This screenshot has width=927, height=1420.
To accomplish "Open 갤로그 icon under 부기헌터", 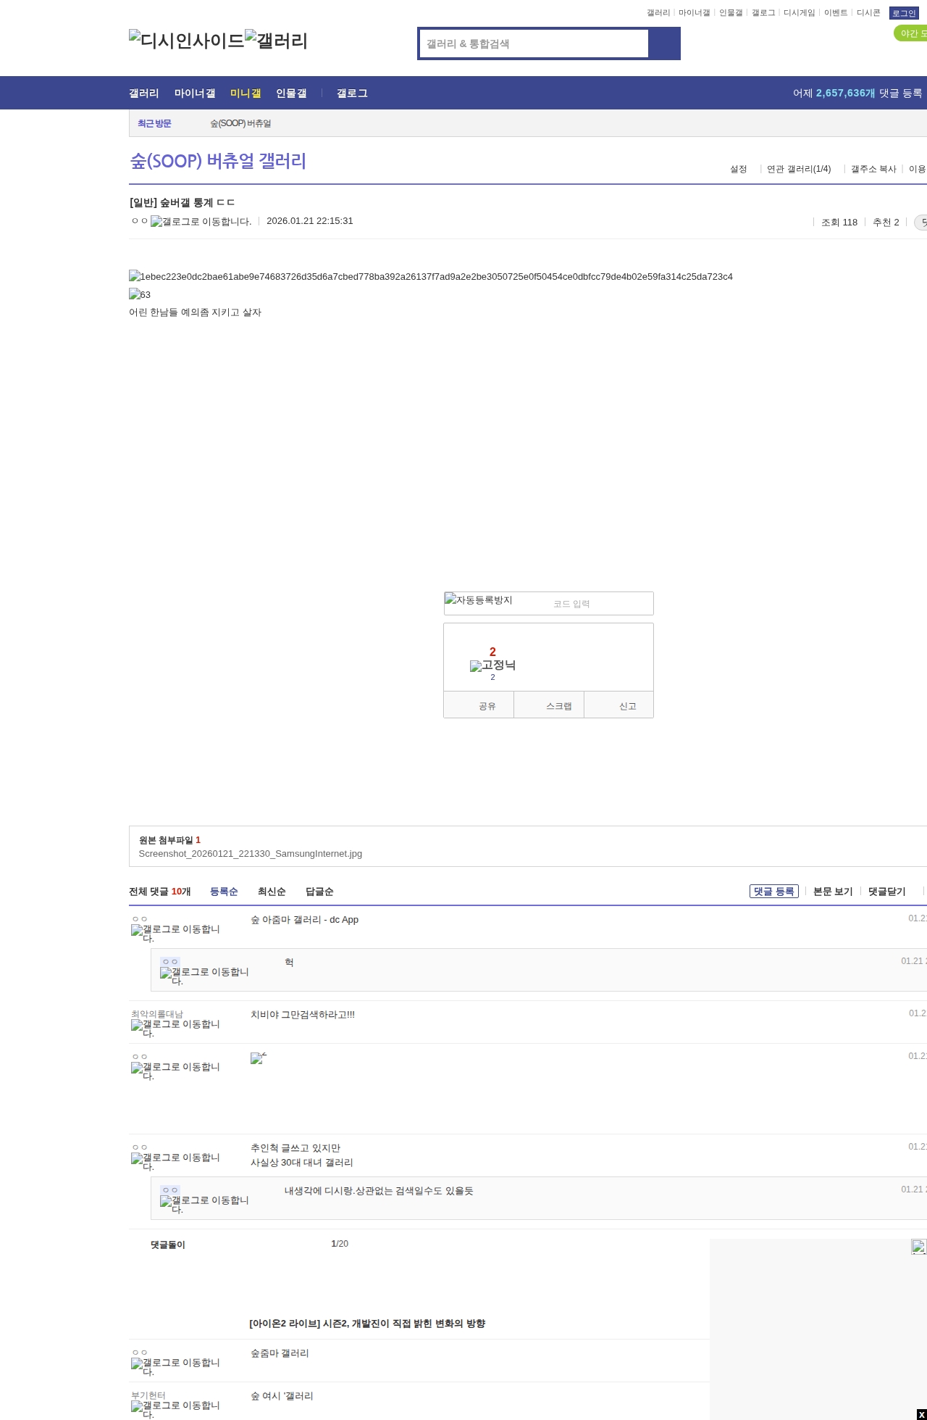I will point(175,1410).
